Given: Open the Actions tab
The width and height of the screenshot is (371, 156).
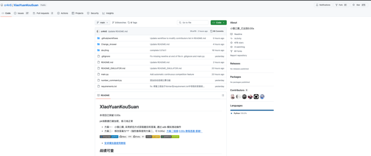Looking at the screenshot, I should coord(63,13).
